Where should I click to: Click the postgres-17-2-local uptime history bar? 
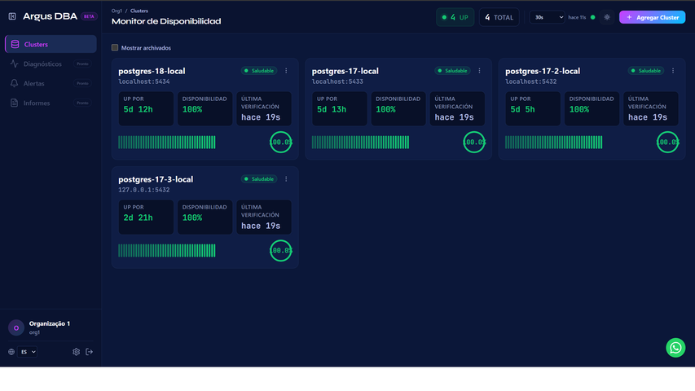(x=554, y=143)
